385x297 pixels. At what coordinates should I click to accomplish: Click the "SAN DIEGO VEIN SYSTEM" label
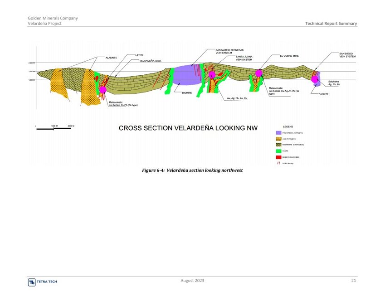point(347,55)
